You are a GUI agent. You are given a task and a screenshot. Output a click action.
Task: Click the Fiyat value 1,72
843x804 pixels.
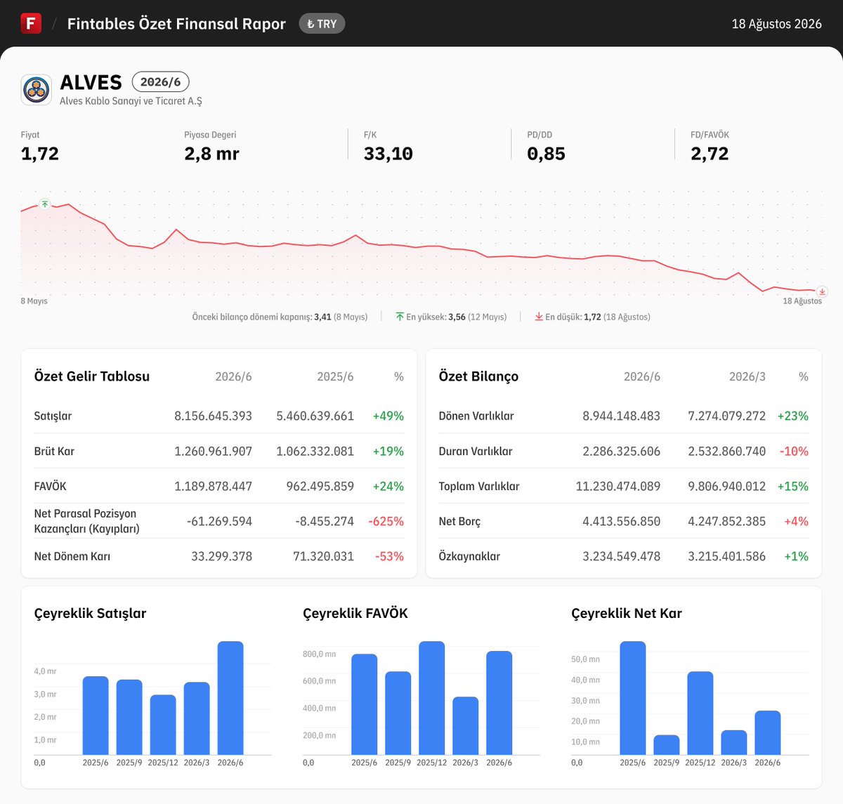click(40, 154)
